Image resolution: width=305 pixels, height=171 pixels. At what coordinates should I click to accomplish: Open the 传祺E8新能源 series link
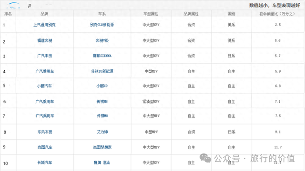(x=102, y=71)
